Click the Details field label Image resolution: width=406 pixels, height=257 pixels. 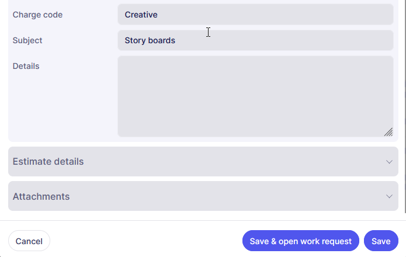(x=26, y=66)
